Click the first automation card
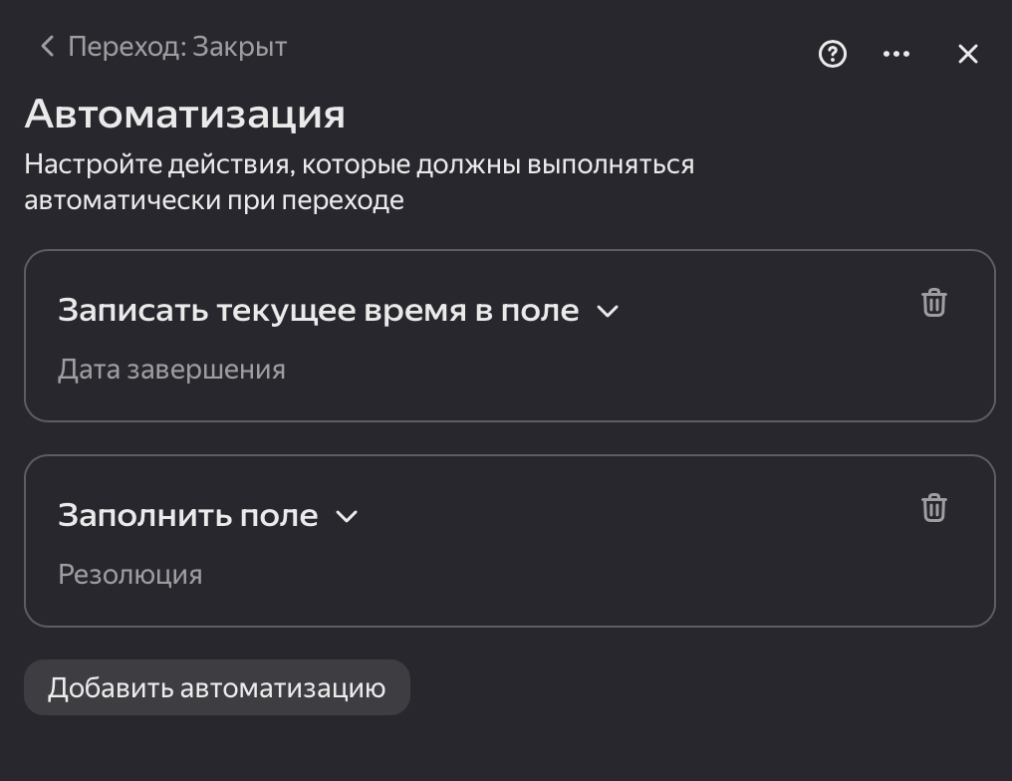 point(509,335)
